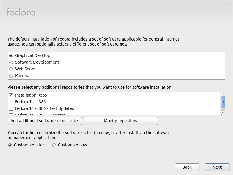
Task: Open the Modify repository dialog
Action: click(121, 121)
